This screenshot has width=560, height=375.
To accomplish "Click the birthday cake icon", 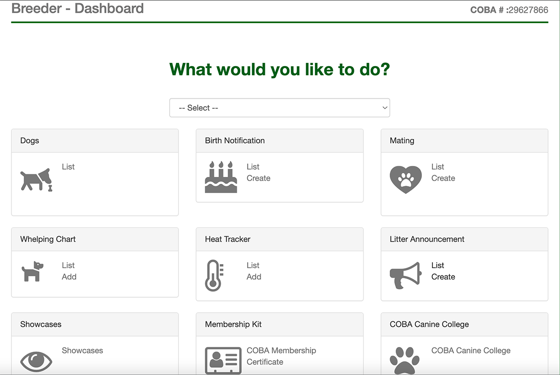I will [221, 177].
